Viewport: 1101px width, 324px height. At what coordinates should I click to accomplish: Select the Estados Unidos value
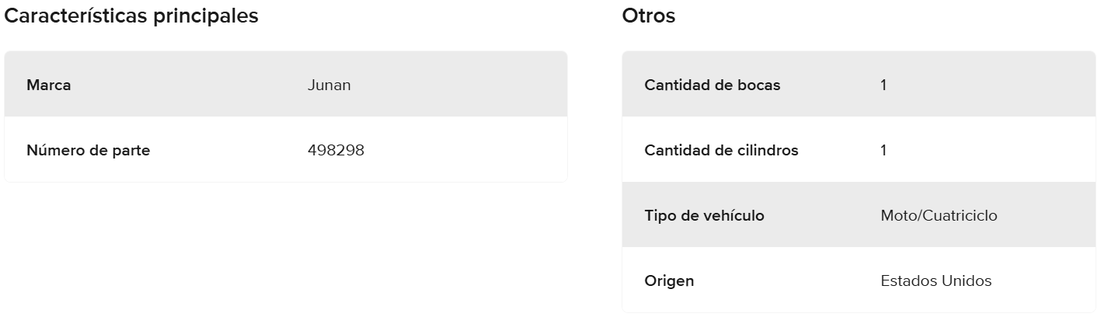[x=936, y=280]
